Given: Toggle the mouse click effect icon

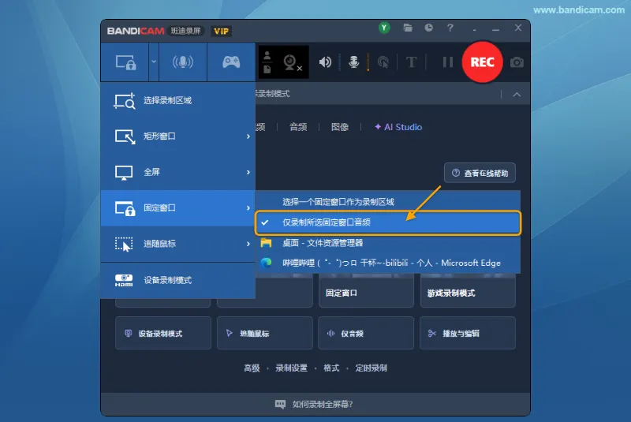Looking at the screenshot, I should [x=383, y=62].
